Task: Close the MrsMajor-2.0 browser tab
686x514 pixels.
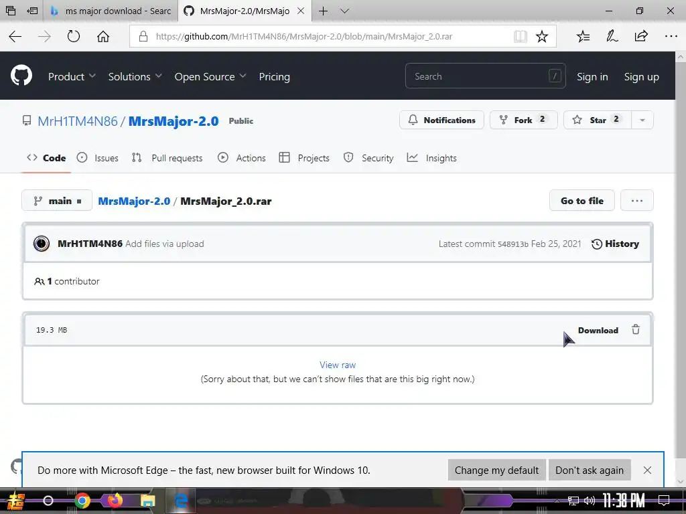Action: point(301,11)
